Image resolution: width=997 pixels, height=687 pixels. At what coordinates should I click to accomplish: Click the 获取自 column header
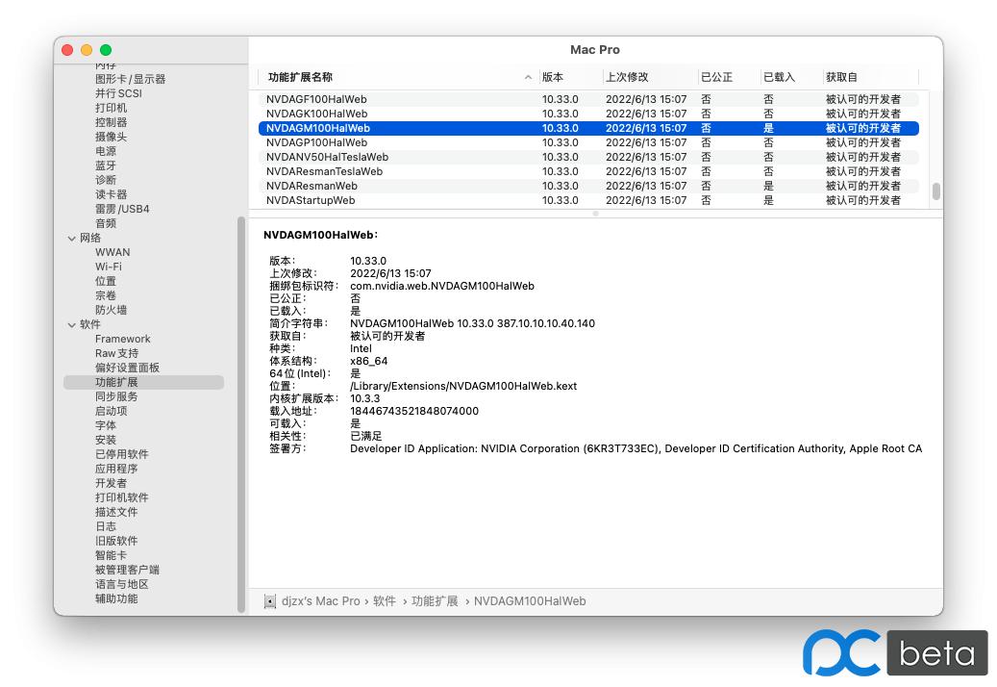(x=841, y=77)
